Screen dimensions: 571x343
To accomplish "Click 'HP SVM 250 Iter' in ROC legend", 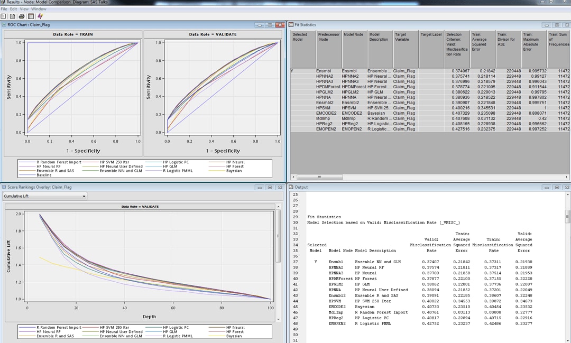I will coord(114,162).
